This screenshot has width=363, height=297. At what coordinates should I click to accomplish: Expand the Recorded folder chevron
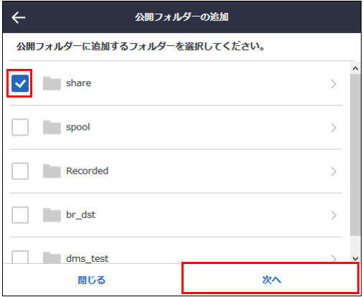[x=334, y=171]
